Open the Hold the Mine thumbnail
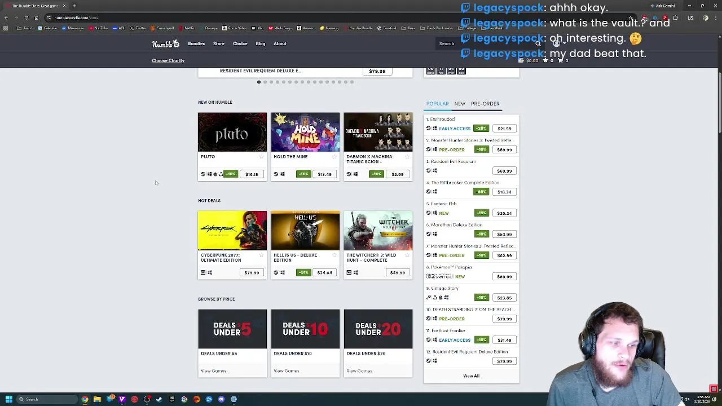The width and height of the screenshot is (722, 406). 305,133
